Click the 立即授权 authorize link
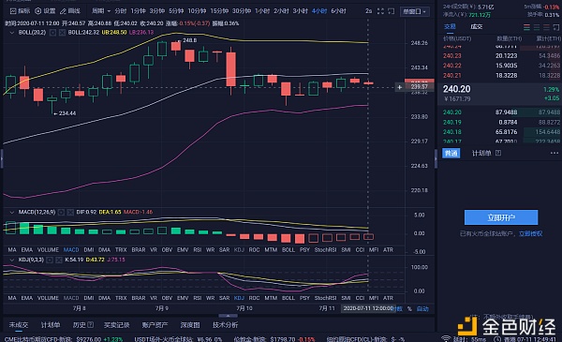The width and height of the screenshot is (562, 342). click(x=530, y=233)
